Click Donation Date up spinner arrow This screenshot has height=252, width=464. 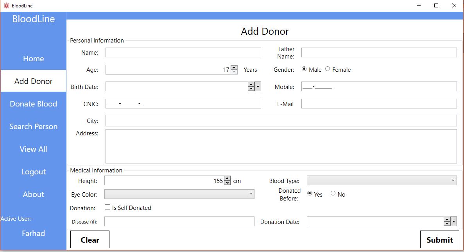pyautogui.click(x=447, y=219)
